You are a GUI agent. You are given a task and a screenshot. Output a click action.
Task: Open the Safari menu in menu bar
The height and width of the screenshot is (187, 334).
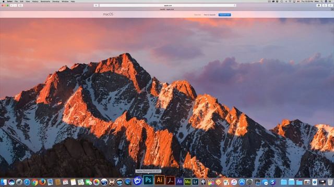pos(9,1)
